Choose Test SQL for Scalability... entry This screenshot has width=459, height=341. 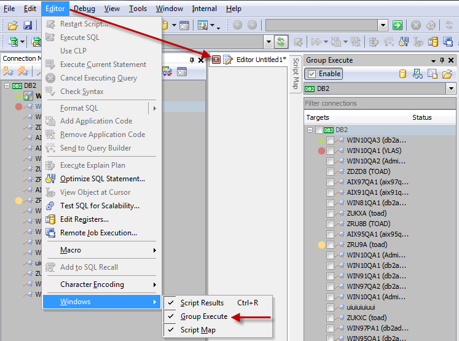tap(102, 206)
